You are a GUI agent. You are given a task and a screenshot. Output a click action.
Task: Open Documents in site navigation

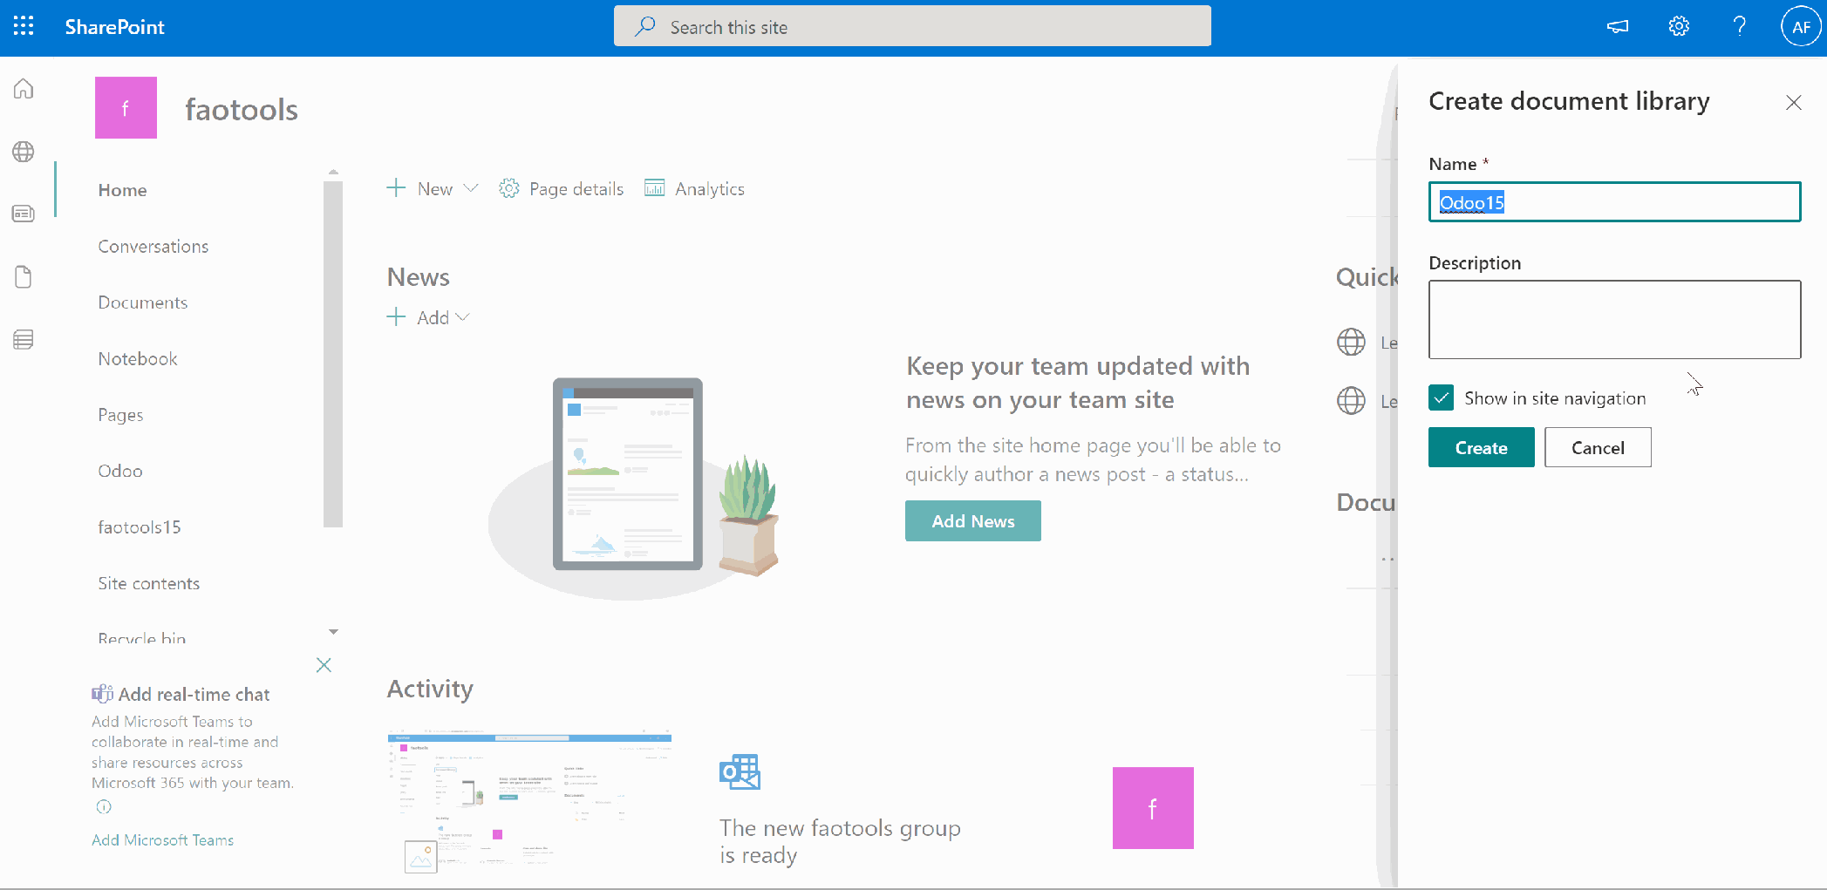point(143,302)
